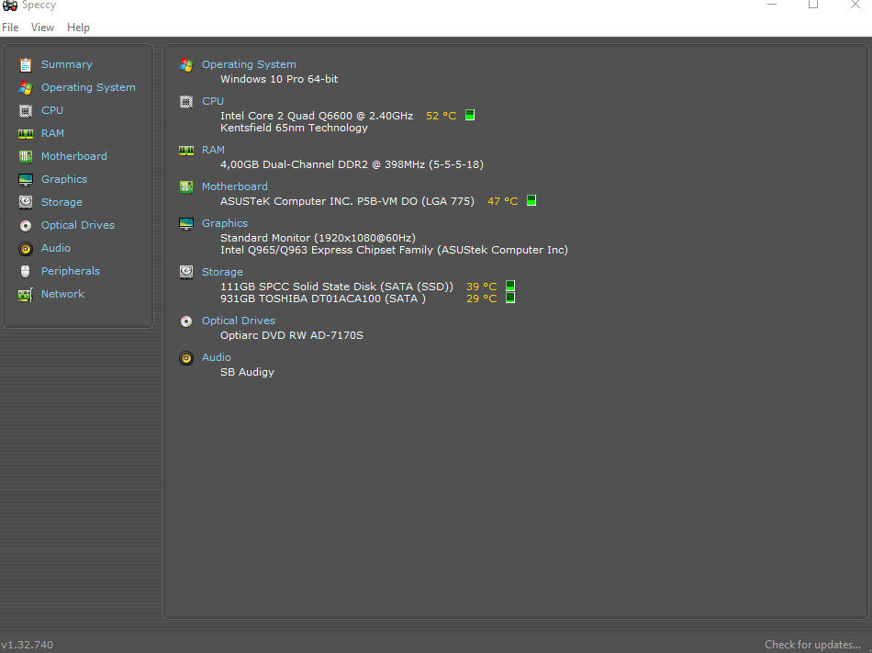Click Check for updates link
Screen dimensions: 872x653
click(x=812, y=645)
